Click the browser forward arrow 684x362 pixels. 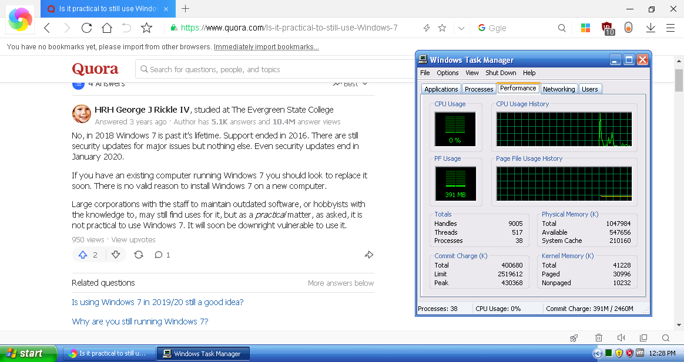[67, 28]
